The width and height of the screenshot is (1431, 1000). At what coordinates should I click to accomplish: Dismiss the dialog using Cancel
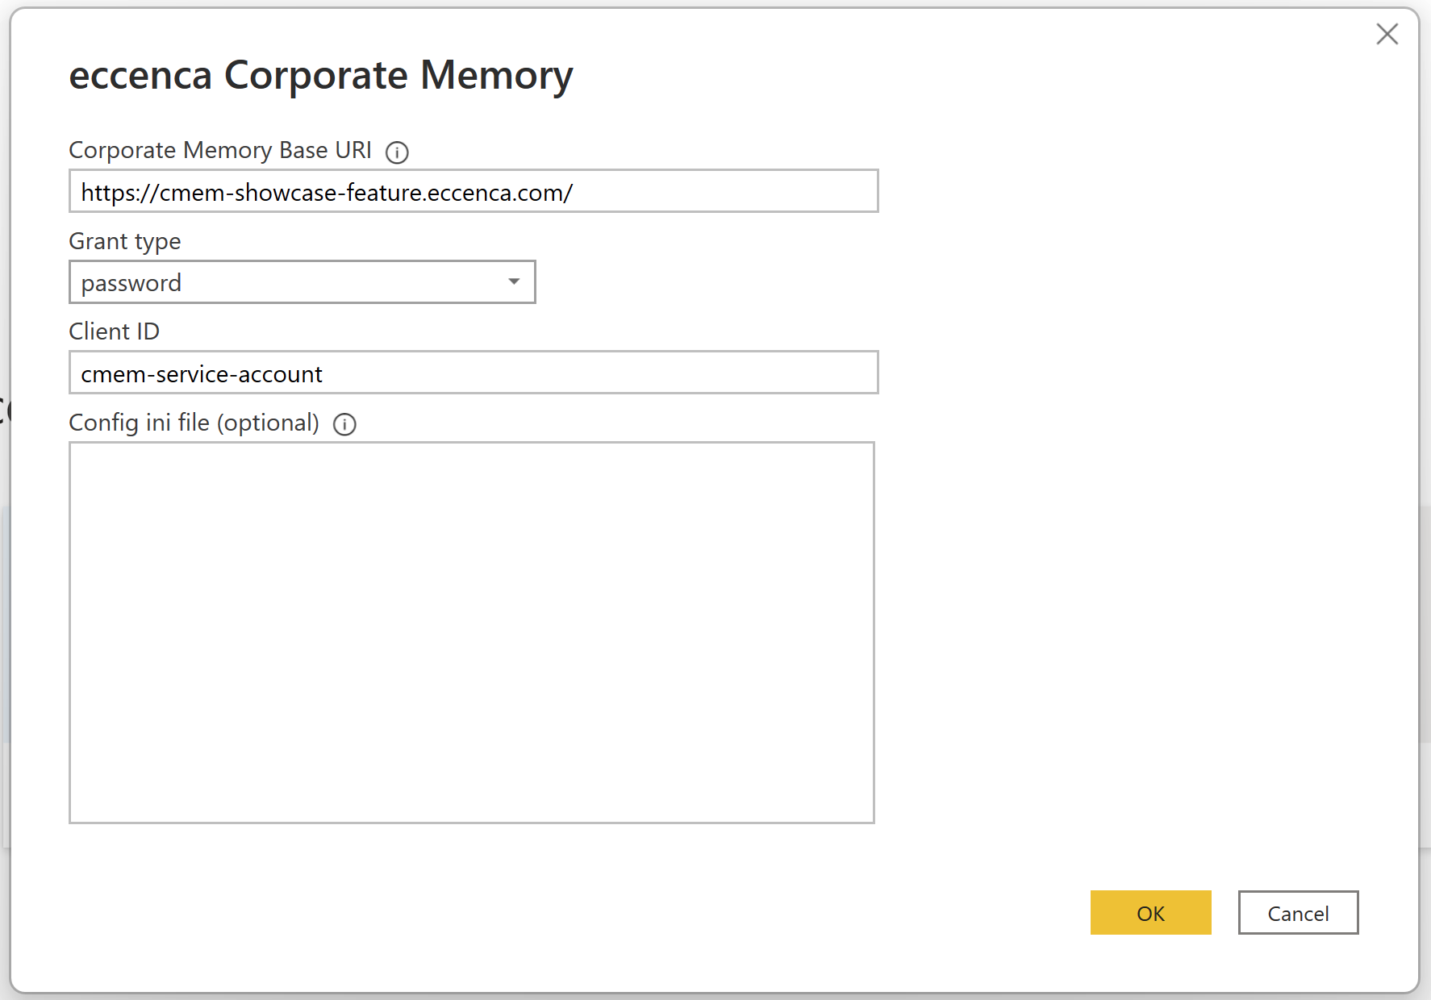coord(1297,913)
